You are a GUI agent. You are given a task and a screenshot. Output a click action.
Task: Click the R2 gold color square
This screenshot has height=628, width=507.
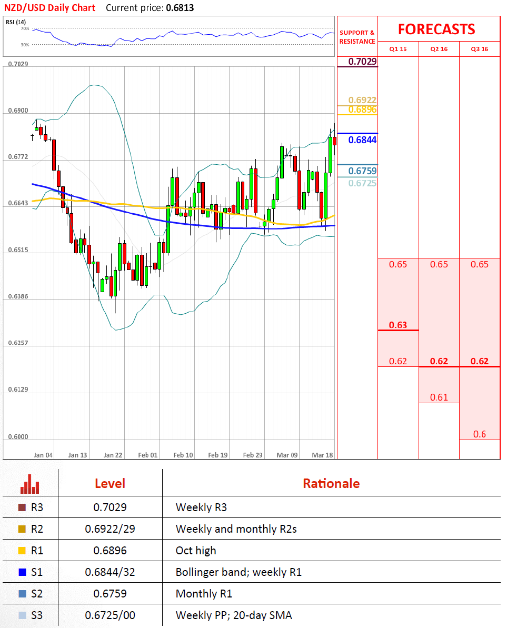point(22,529)
